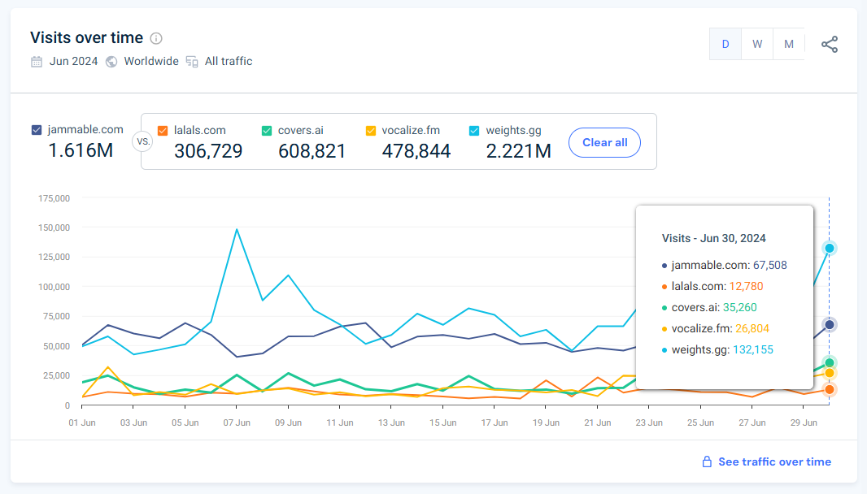
Task: Uncheck the jammable.com checkbox
Action: (x=37, y=130)
